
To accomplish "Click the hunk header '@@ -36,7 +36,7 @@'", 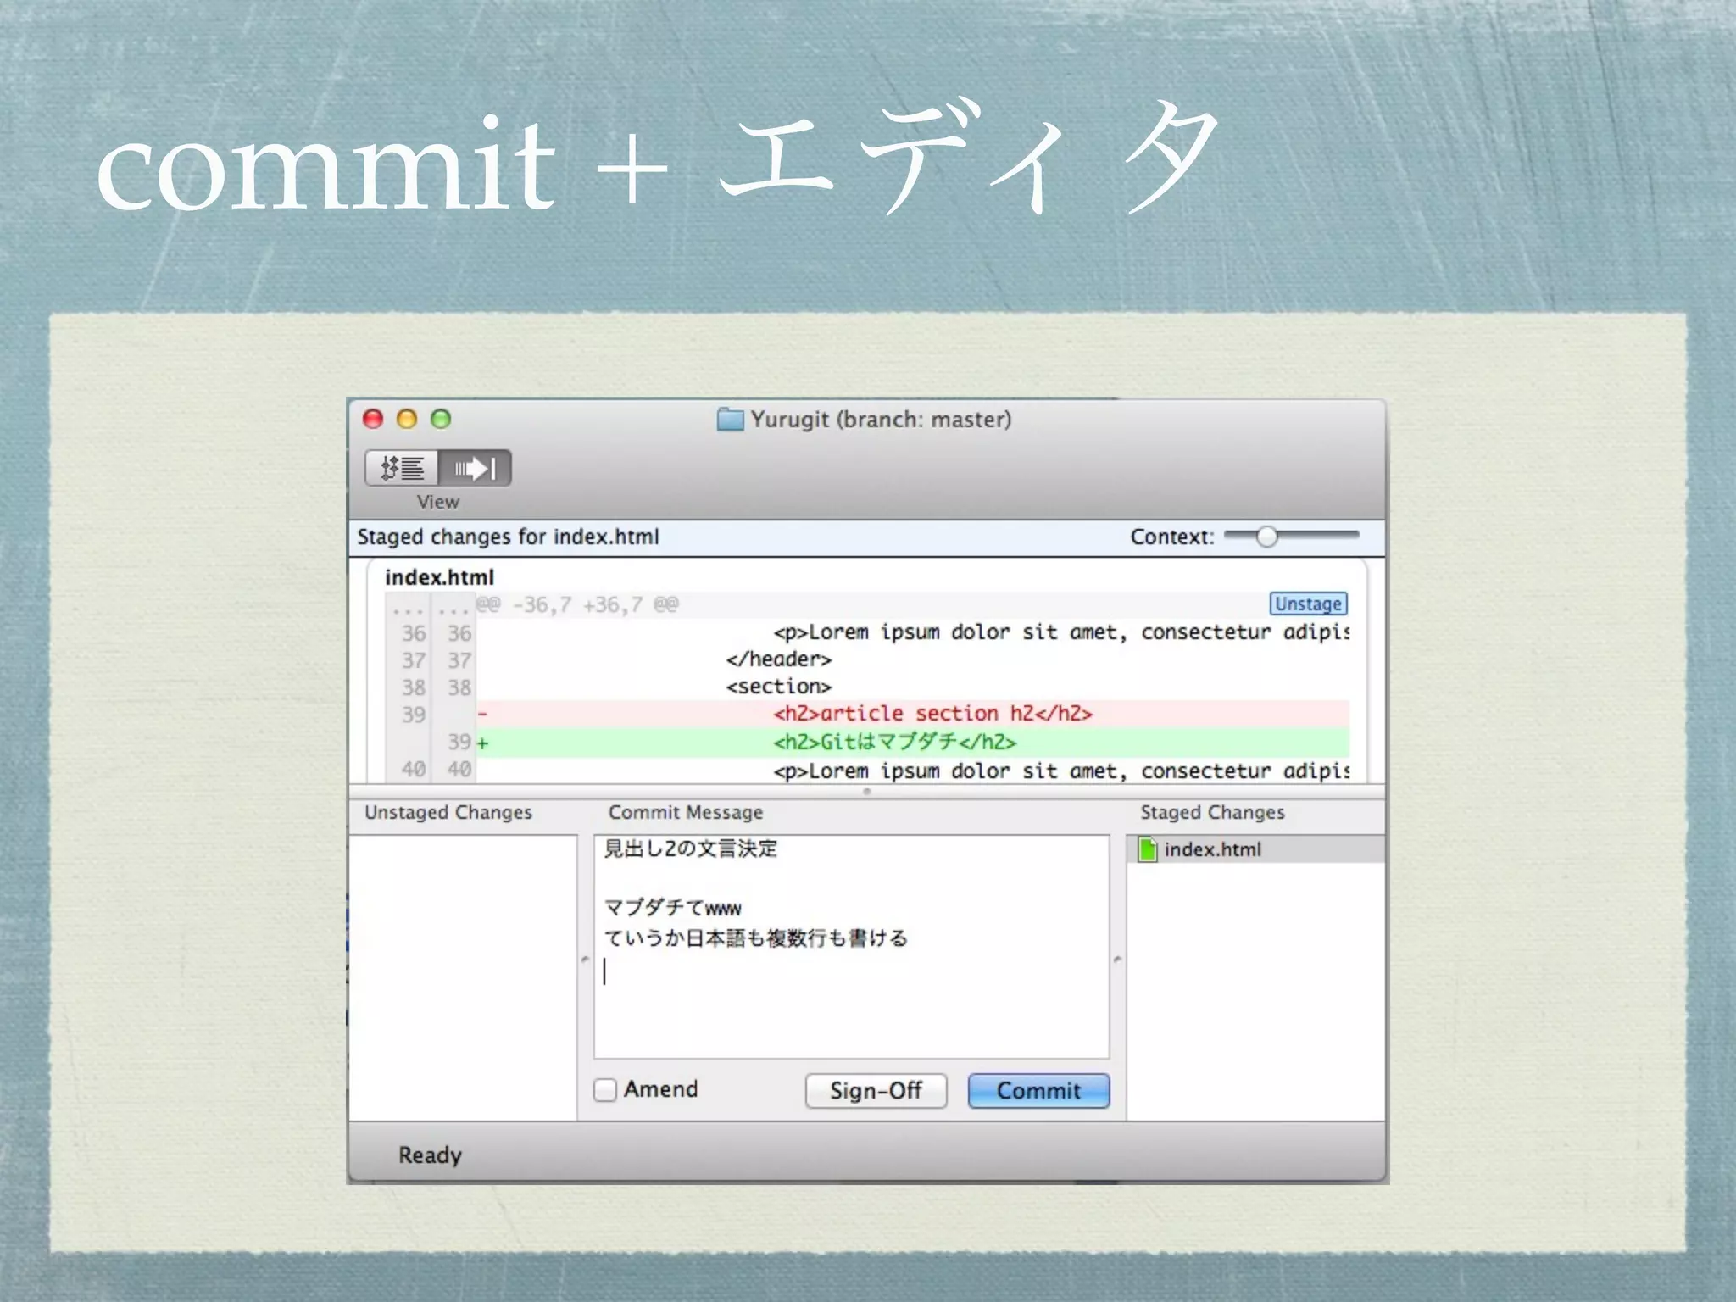I will 576,604.
